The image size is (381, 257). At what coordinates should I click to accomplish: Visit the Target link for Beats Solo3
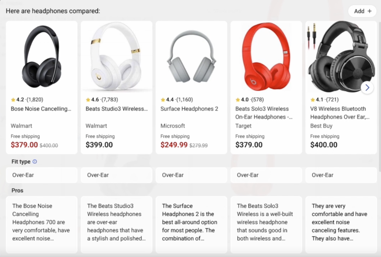[243, 126]
